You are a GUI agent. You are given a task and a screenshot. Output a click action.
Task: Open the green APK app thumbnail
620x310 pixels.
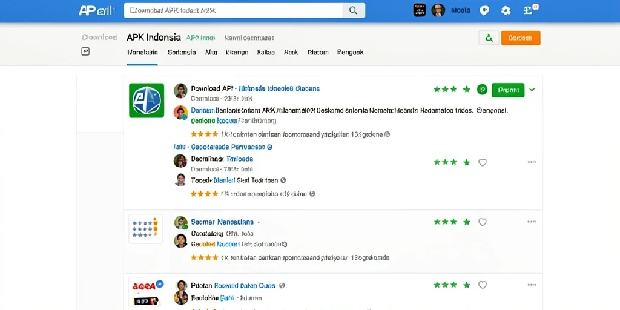point(147,101)
